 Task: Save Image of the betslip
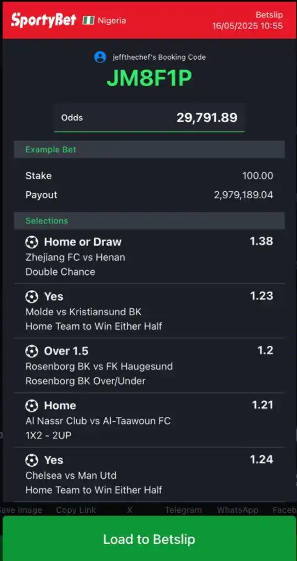pyautogui.click(x=21, y=510)
